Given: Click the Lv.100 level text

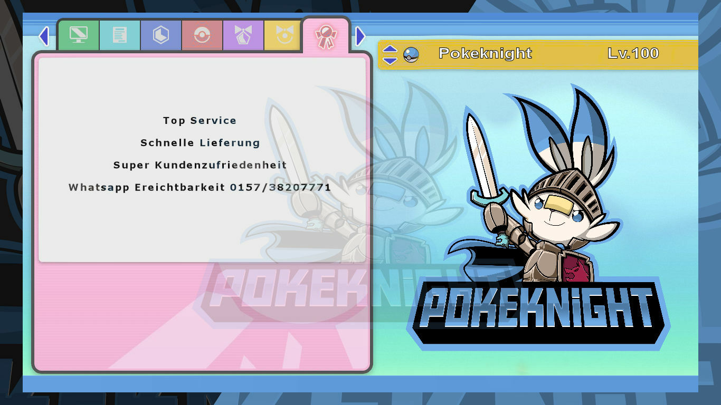Looking at the screenshot, I should (633, 53).
